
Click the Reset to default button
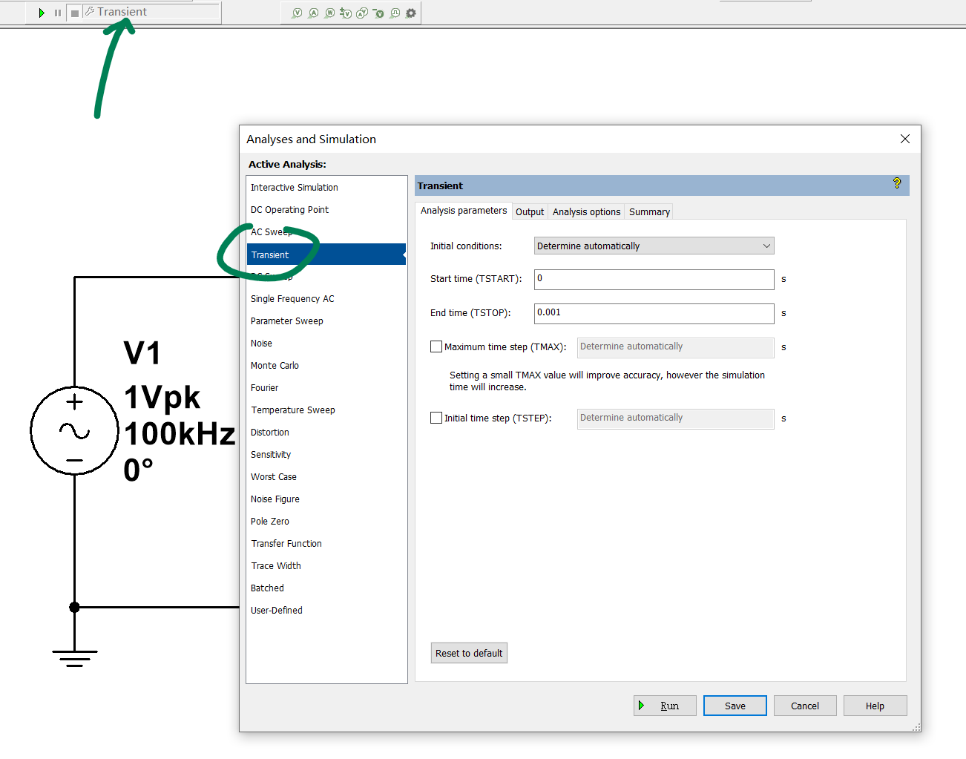point(469,652)
